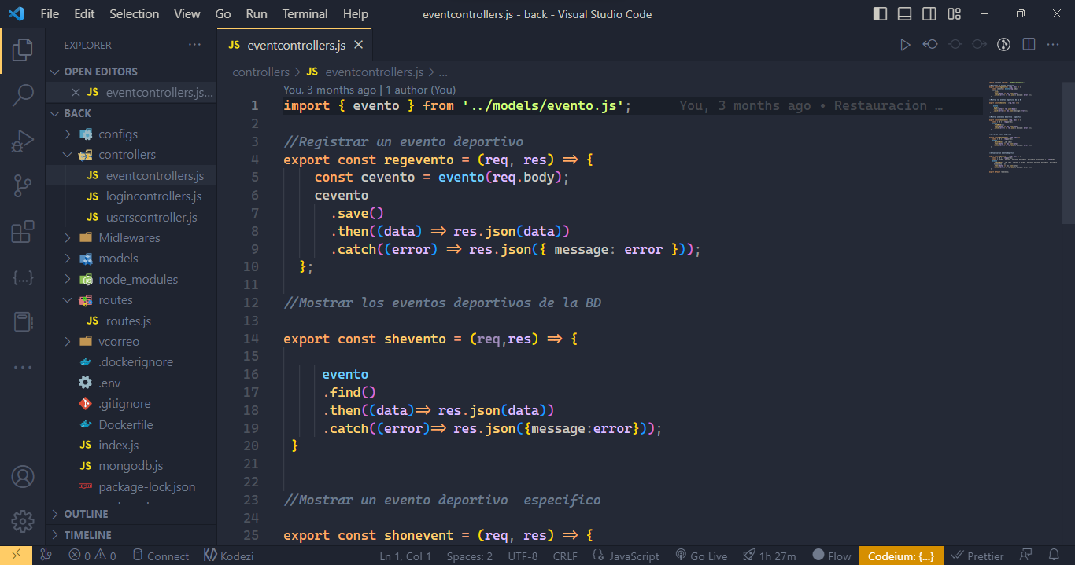The image size is (1075, 565).
Task: Split the editor right
Action: (x=1028, y=45)
